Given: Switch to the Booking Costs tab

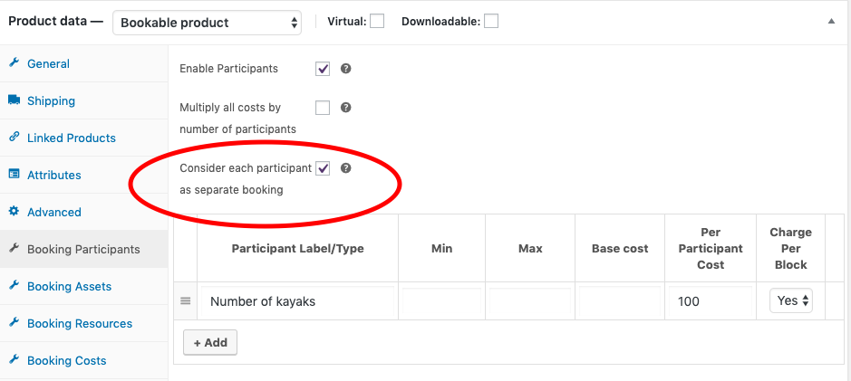Looking at the screenshot, I should pyautogui.click(x=66, y=360).
